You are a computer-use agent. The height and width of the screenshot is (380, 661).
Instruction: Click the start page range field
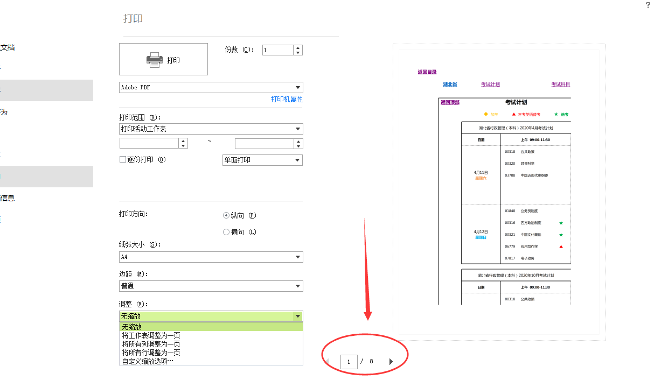[149, 143]
